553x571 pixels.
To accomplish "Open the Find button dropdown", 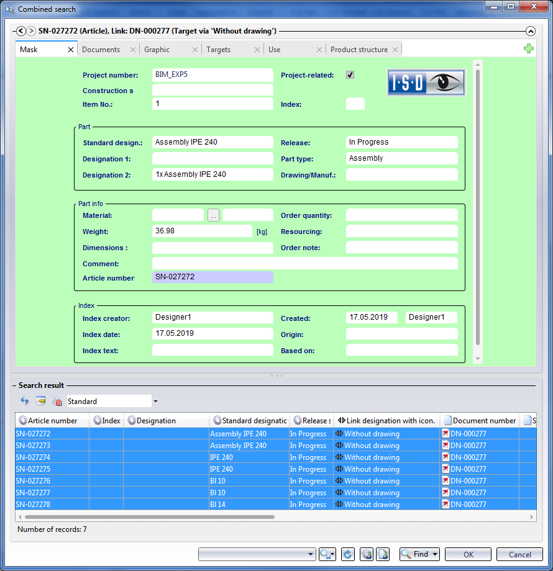I will (434, 554).
